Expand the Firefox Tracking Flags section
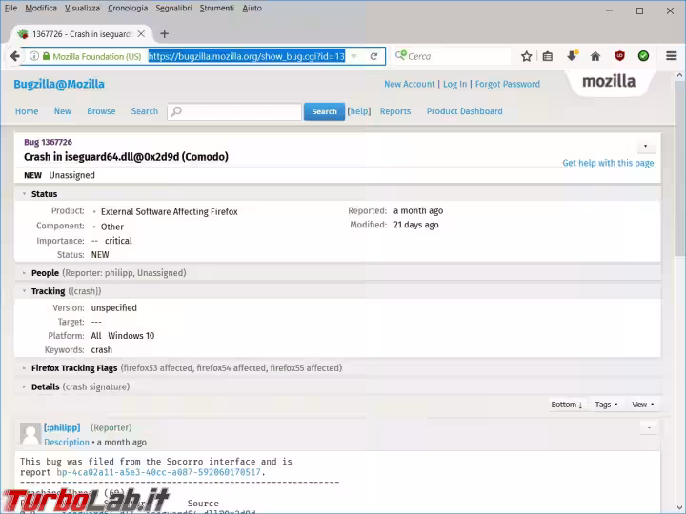The width and height of the screenshot is (686, 514). 24,368
